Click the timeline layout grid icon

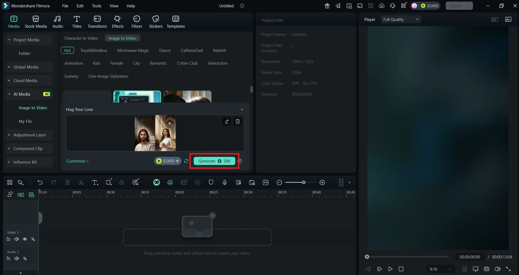(10, 182)
